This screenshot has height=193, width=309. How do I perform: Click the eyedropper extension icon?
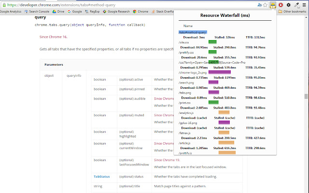click(x=296, y=4)
